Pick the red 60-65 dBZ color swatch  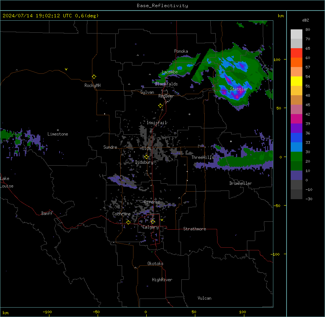pyautogui.click(x=296, y=53)
